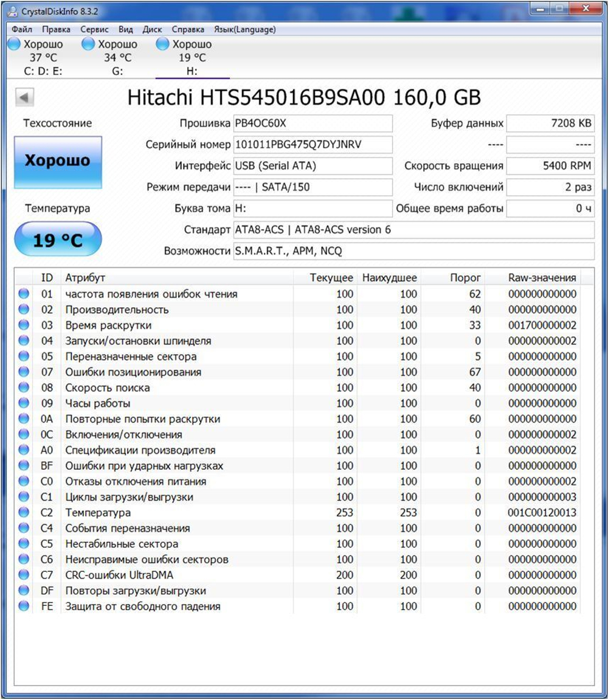Open the Справка menu
The height and width of the screenshot is (699, 608).
(187, 29)
